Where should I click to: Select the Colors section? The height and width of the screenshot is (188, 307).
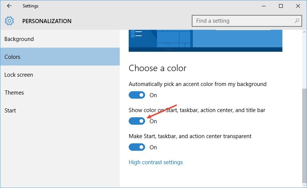[60, 57]
